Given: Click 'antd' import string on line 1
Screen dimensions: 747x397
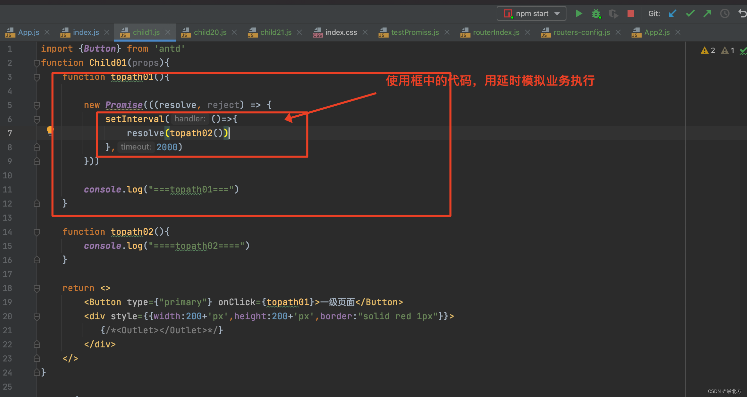Looking at the screenshot, I should point(169,49).
